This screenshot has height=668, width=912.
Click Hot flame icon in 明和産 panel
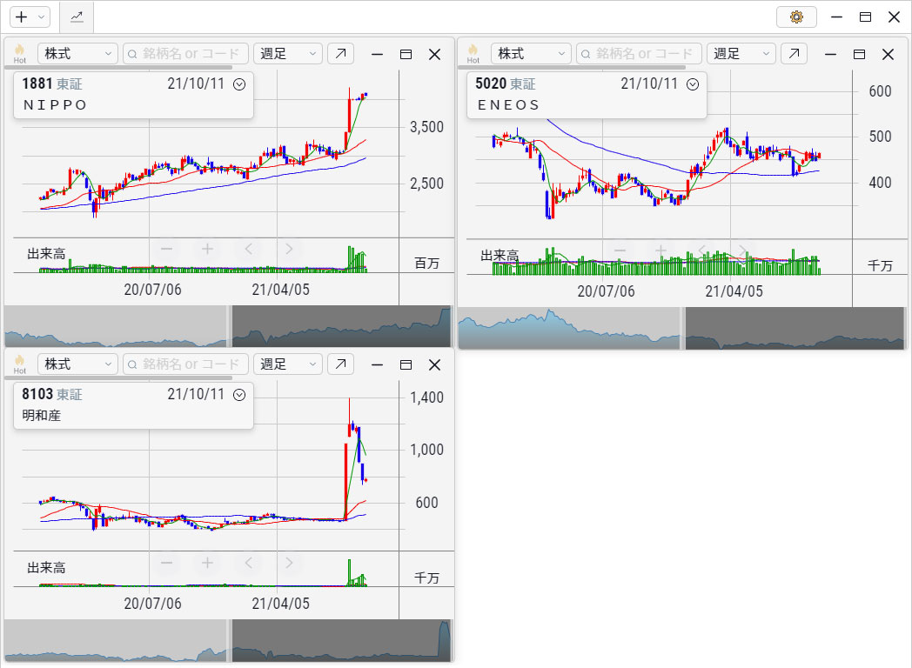point(20,364)
